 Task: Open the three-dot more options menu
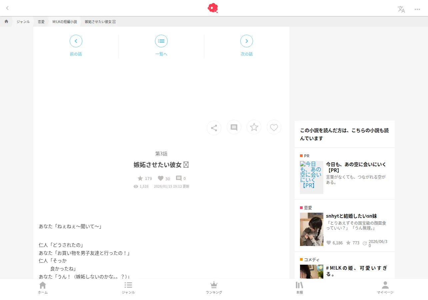[417, 9]
